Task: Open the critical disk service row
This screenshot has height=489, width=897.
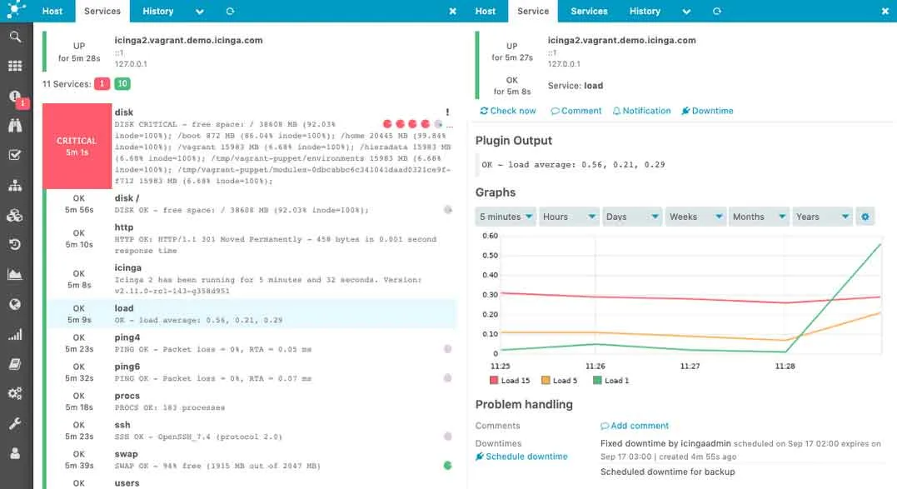Action: point(249,146)
